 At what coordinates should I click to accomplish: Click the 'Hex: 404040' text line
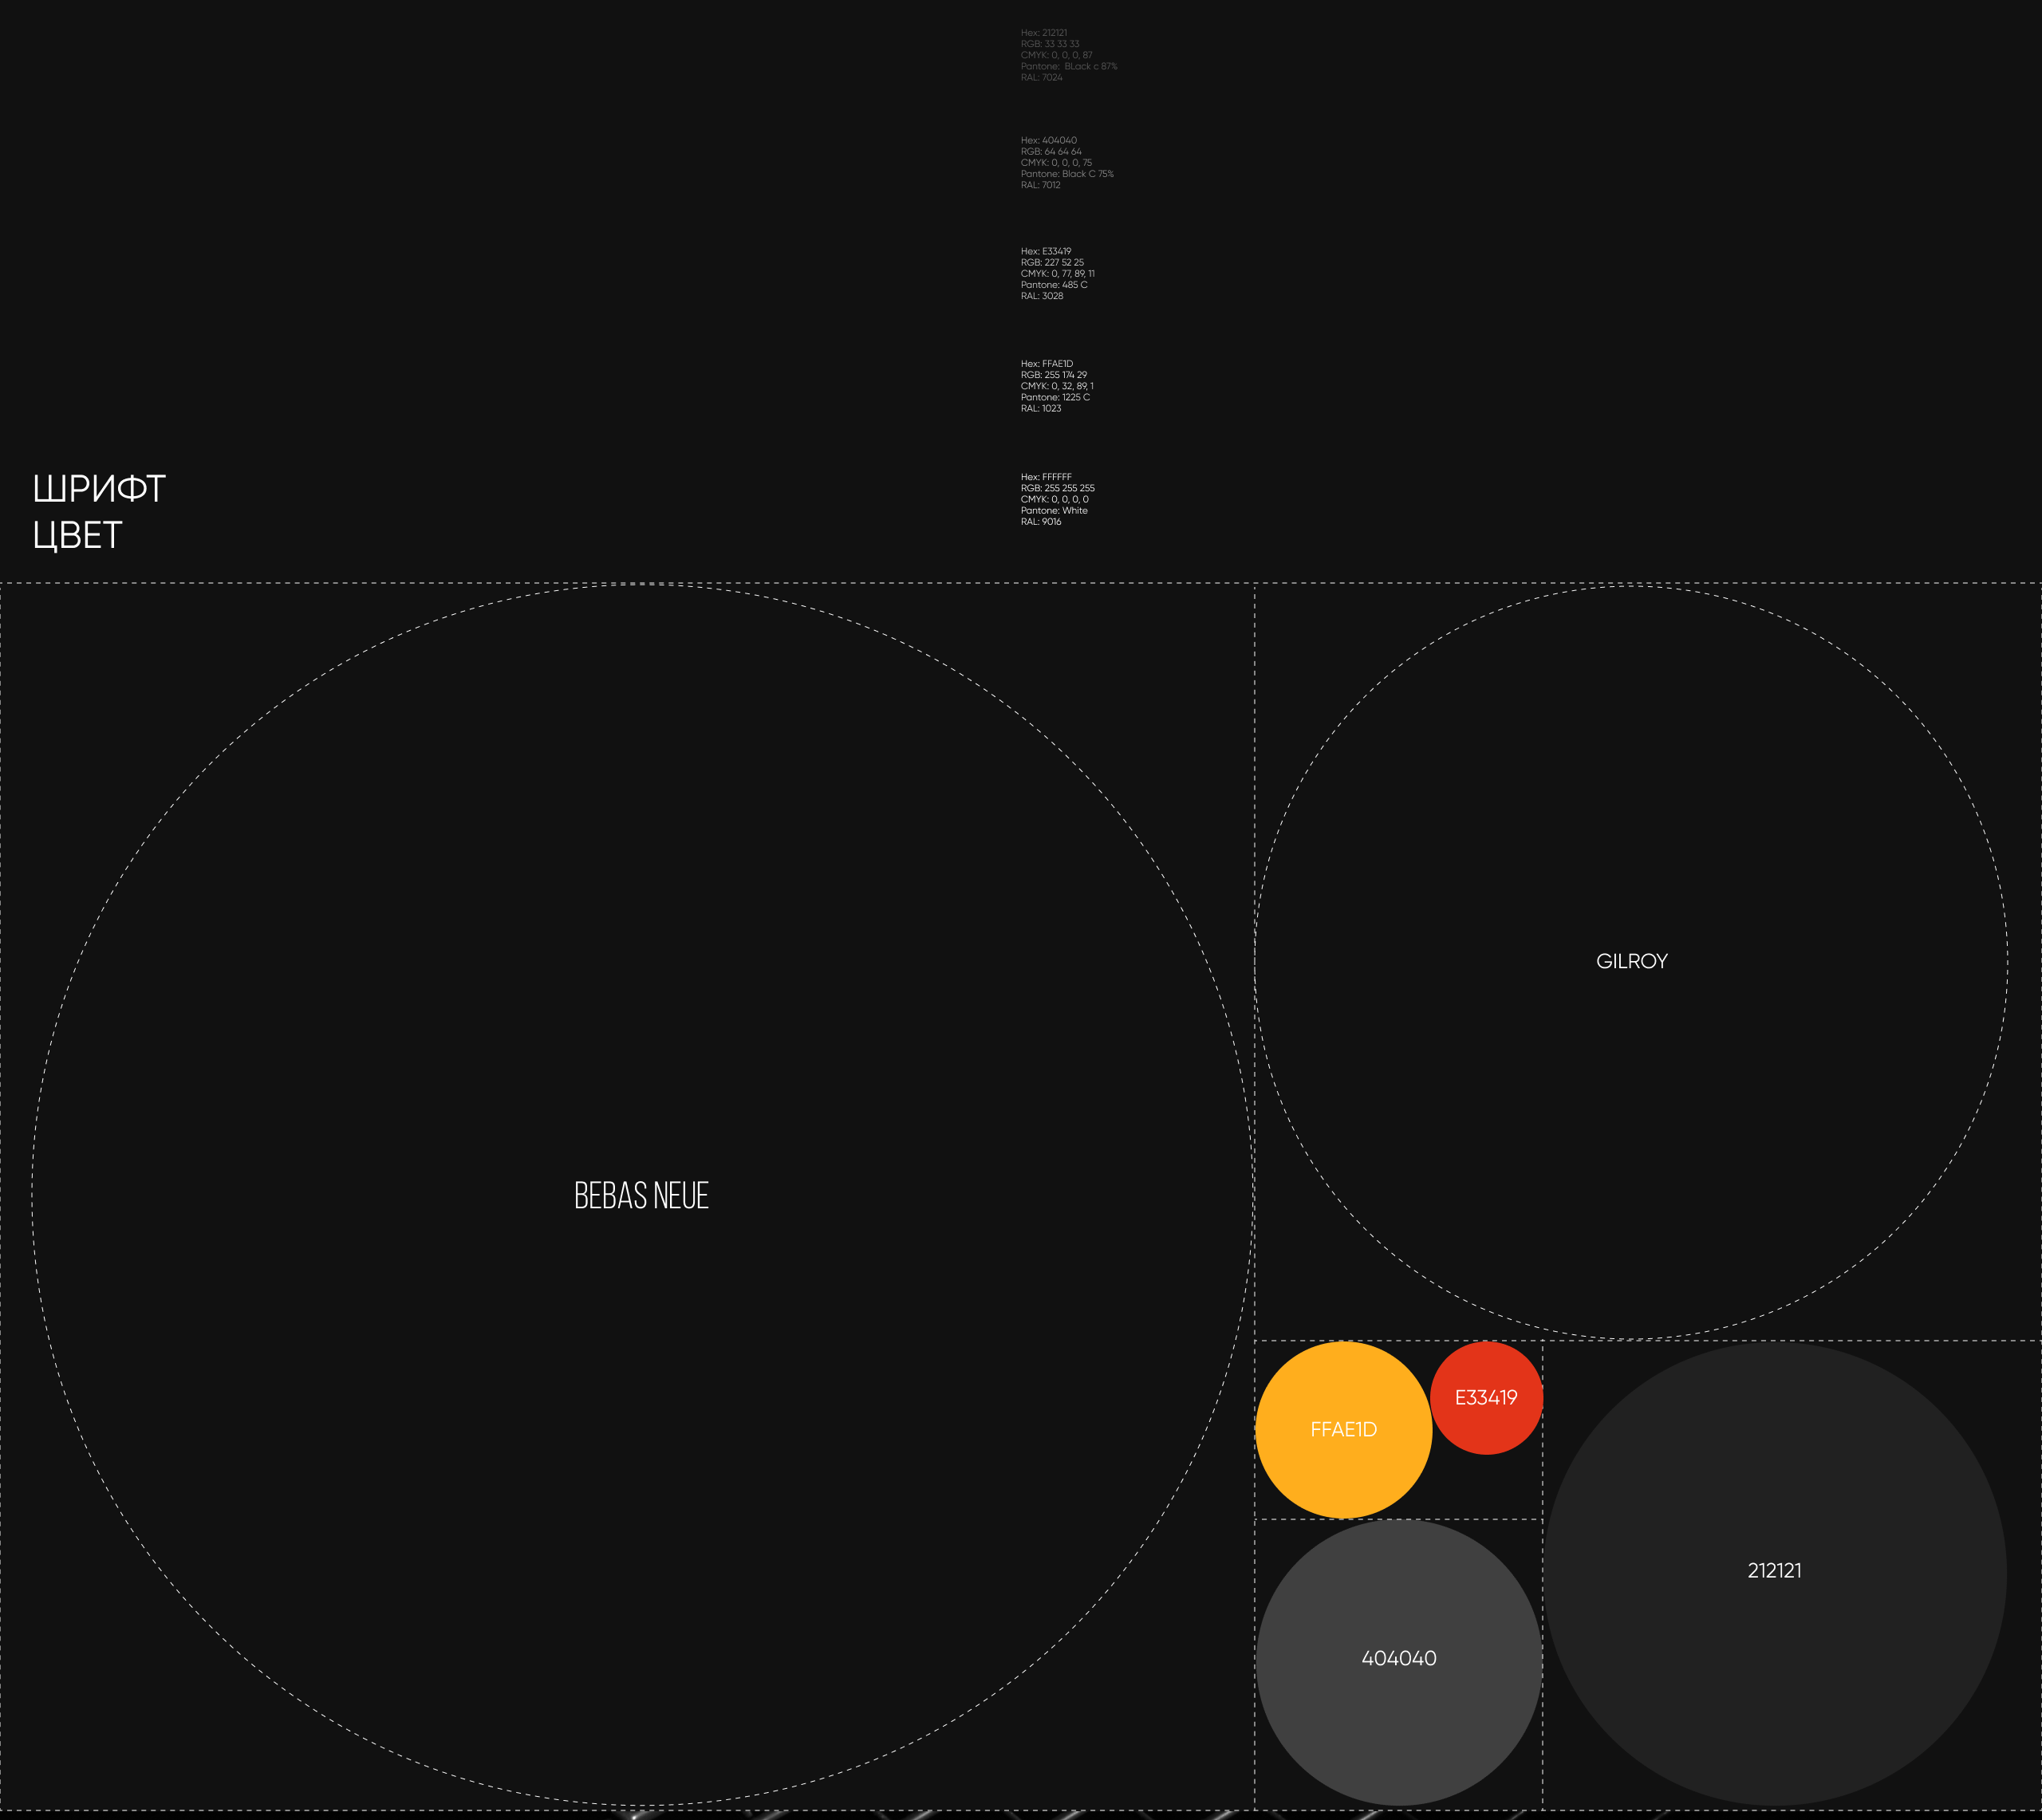pyautogui.click(x=1048, y=141)
